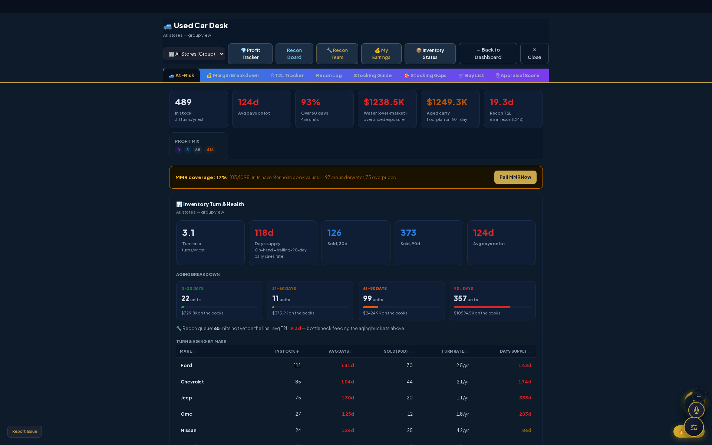This screenshot has width=712, height=445.
Task: Click the 416 profit mix badge
Action: 210,150
